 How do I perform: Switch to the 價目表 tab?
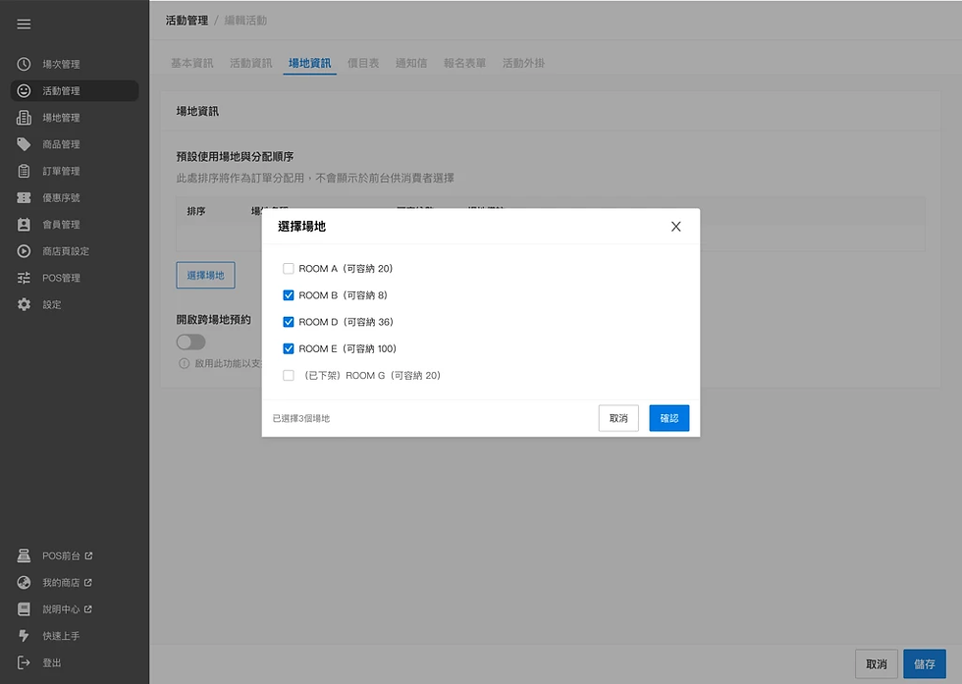pos(363,63)
